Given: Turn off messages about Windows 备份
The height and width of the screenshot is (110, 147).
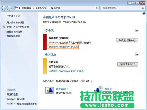Looking at the screenshot, I should point(66,71).
